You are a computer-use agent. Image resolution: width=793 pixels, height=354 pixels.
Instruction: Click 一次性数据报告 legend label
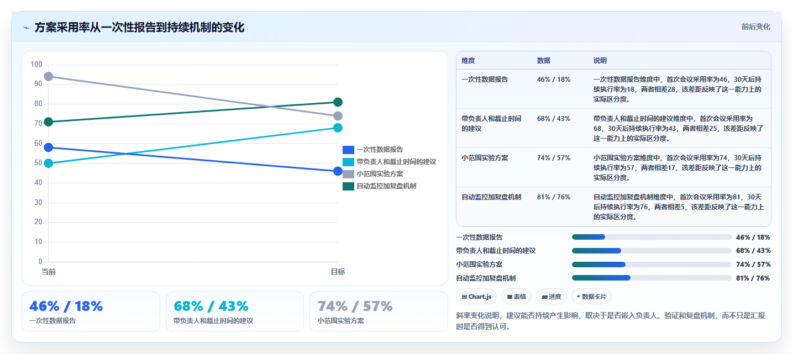point(380,150)
